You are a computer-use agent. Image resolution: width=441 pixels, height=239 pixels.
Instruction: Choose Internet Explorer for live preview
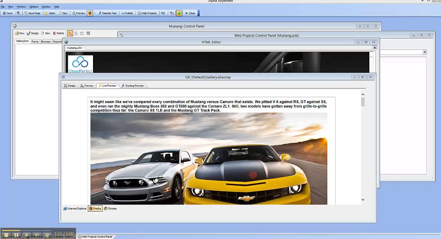tap(75, 208)
